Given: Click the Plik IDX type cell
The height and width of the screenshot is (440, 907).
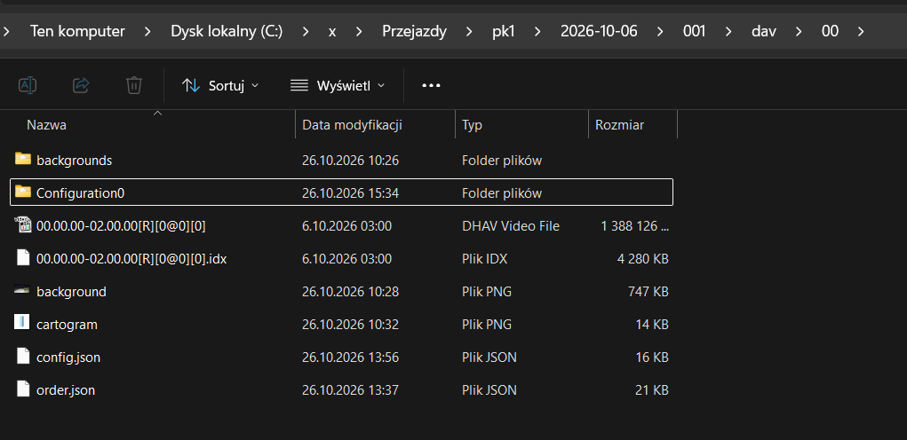Looking at the screenshot, I should 484,259.
